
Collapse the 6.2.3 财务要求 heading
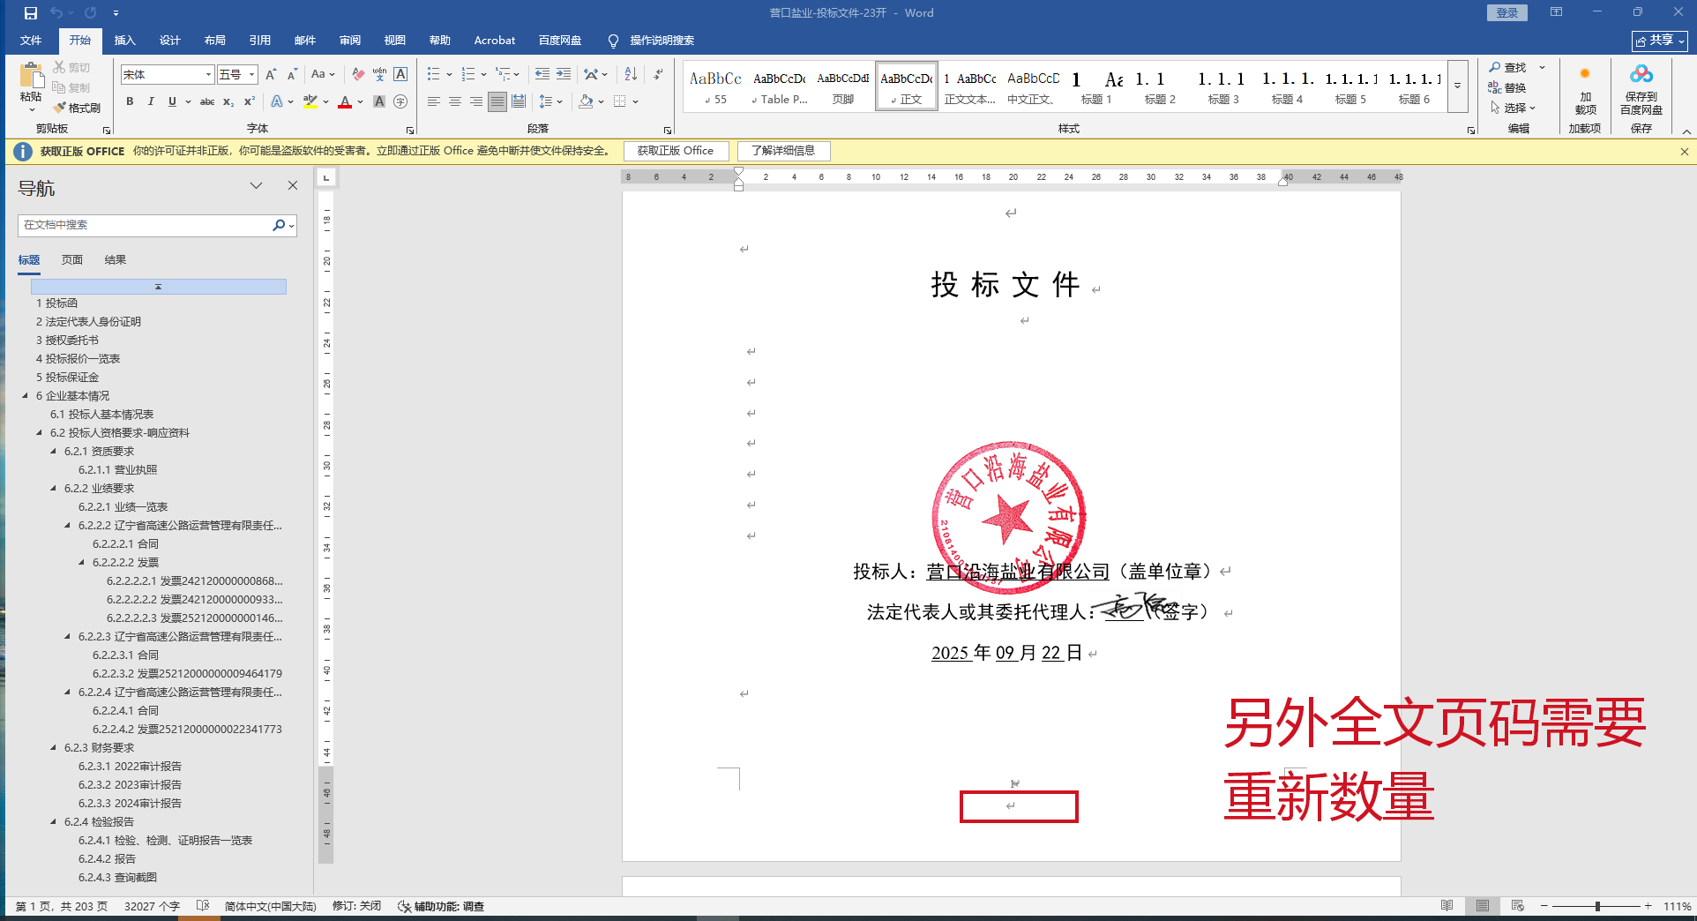(53, 748)
